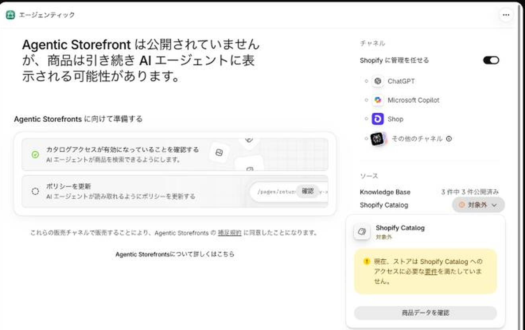Select the ポリシーを更新 empty circle
The height and width of the screenshot is (330, 525).
point(35,191)
